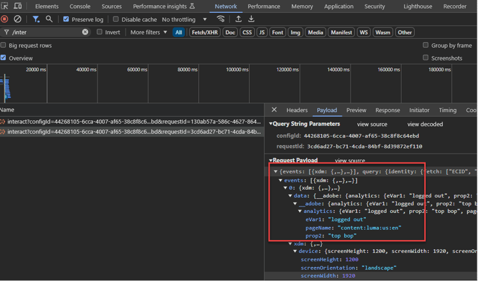Open the Response tab
Viewport: 478px width, 281px height.
387,110
